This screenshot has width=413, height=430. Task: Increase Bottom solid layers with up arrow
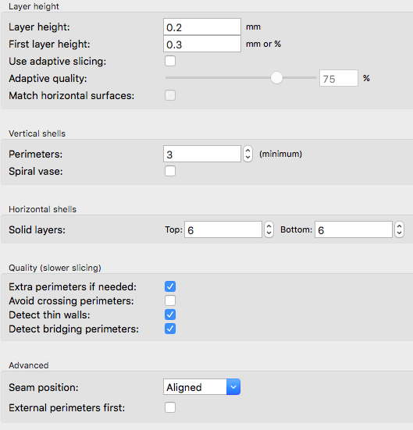coord(399,226)
